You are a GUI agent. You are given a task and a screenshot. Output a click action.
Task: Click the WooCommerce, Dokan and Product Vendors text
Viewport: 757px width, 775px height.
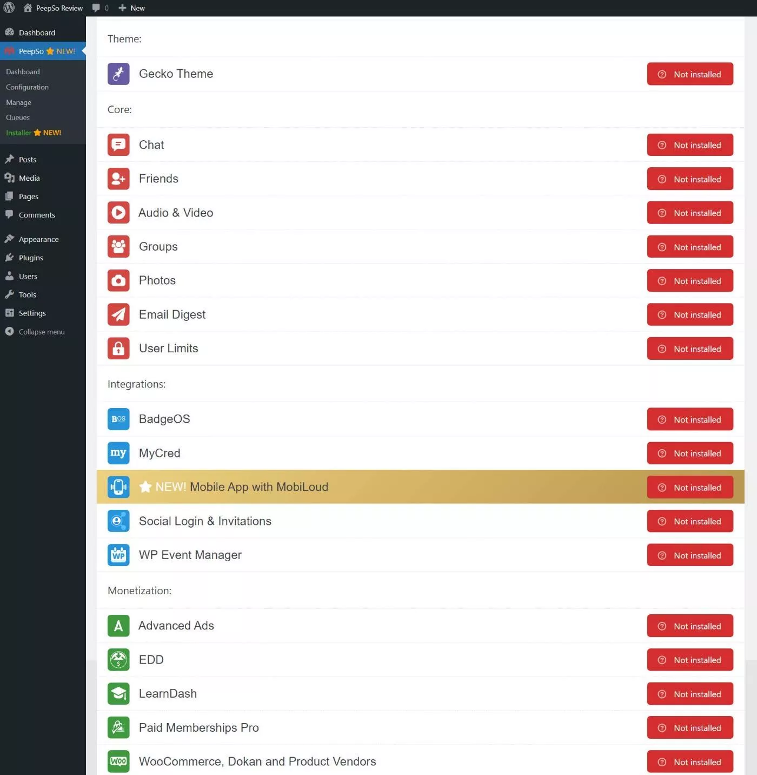pyautogui.click(x=257, y=761)
